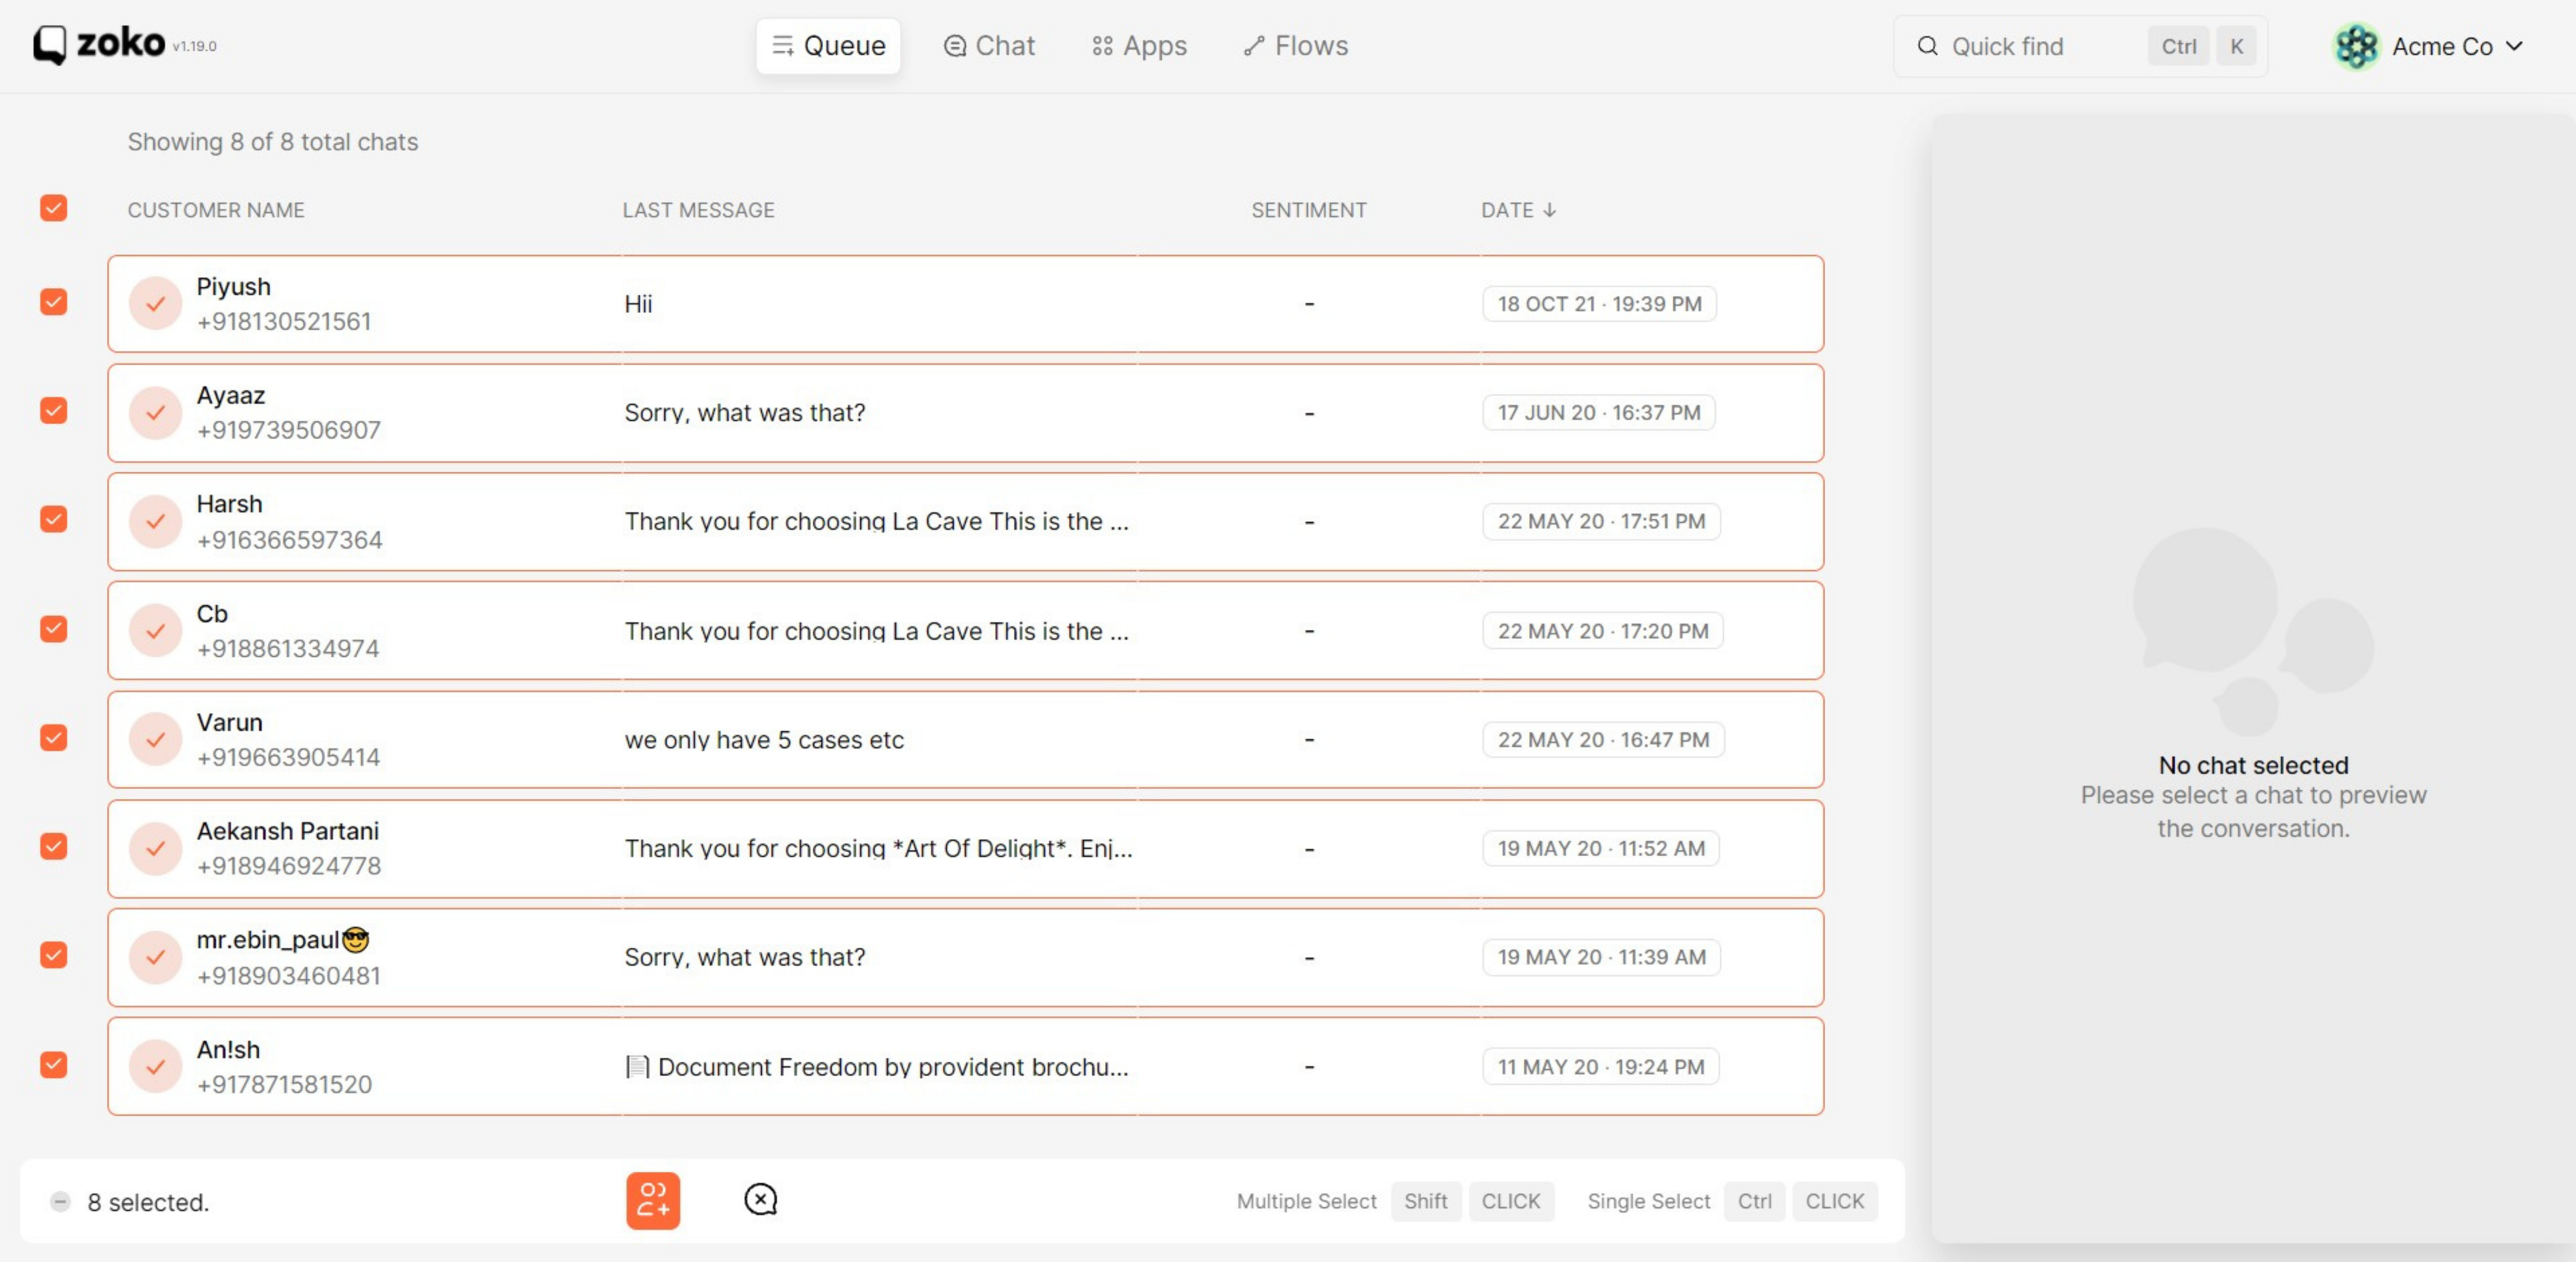
Task: Uncheck the checkbox for Piyush
Action: point(54,302)
